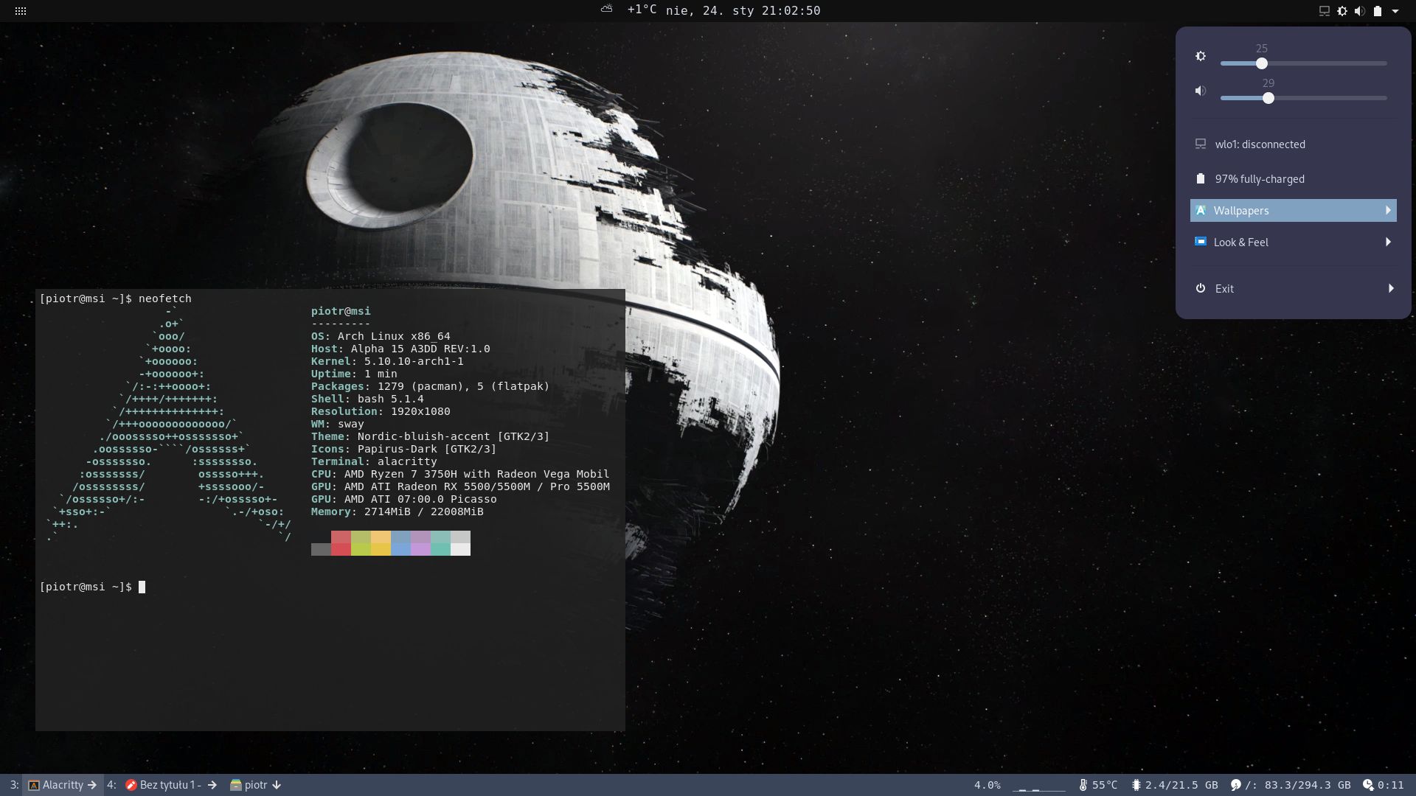Click the brightness gear icon in the control panel
Image resolution: width=1416 pixels, height=796 pixels.
tap(1200, 56)
